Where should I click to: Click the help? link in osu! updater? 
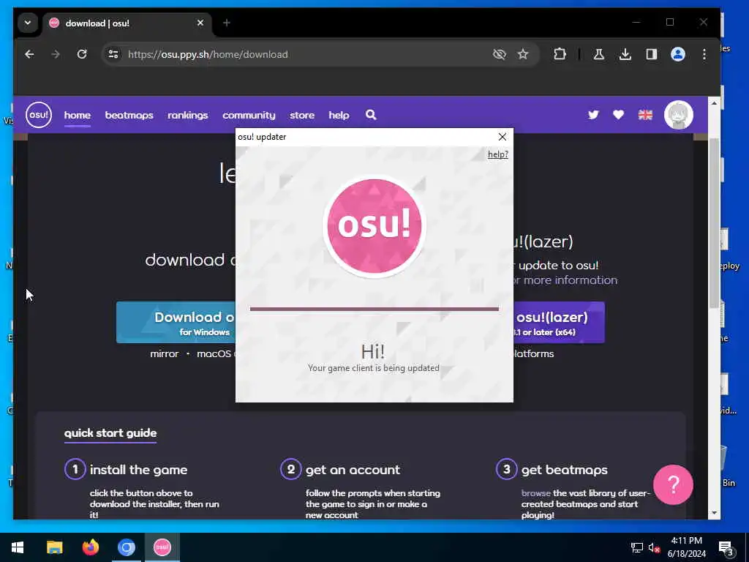coord(497,154)
